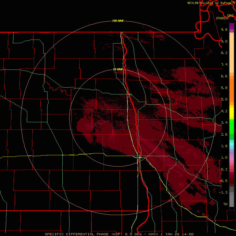Click the '50 NMI' range ring label
This screenshot has width=236, height=236.
pos(118,69)
